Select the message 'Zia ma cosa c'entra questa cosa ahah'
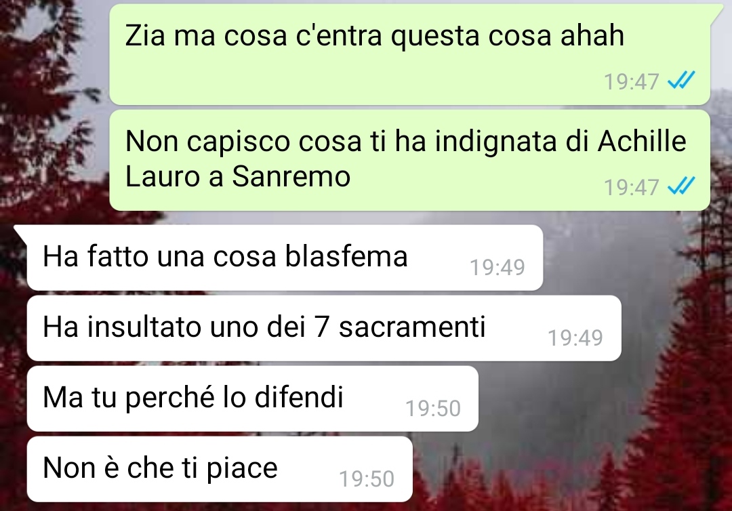Image resolution: width=732 pixels, height=511 pixels. click(410, 55)
